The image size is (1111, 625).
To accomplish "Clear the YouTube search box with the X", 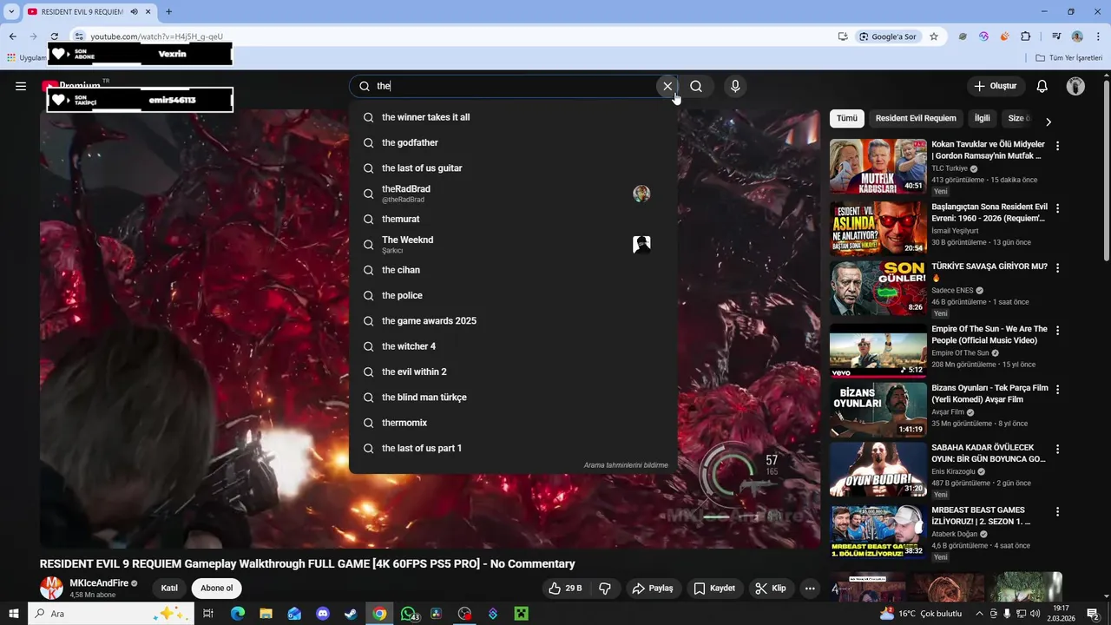I will (667, 86).
